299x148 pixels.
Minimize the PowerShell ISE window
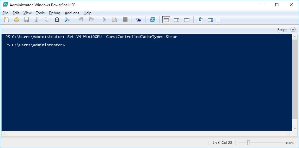pos(263,5)
